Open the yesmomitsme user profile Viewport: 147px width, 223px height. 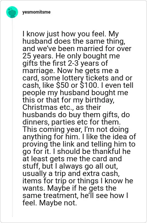tap(36, 12)
